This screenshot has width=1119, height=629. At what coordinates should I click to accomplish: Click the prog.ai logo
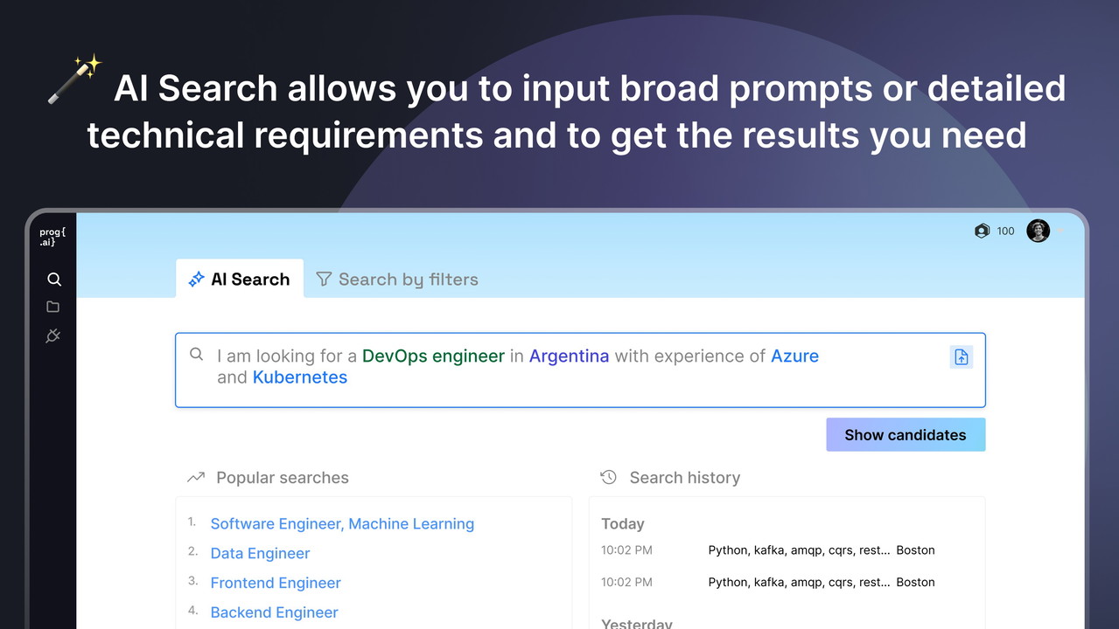(52, 238)
